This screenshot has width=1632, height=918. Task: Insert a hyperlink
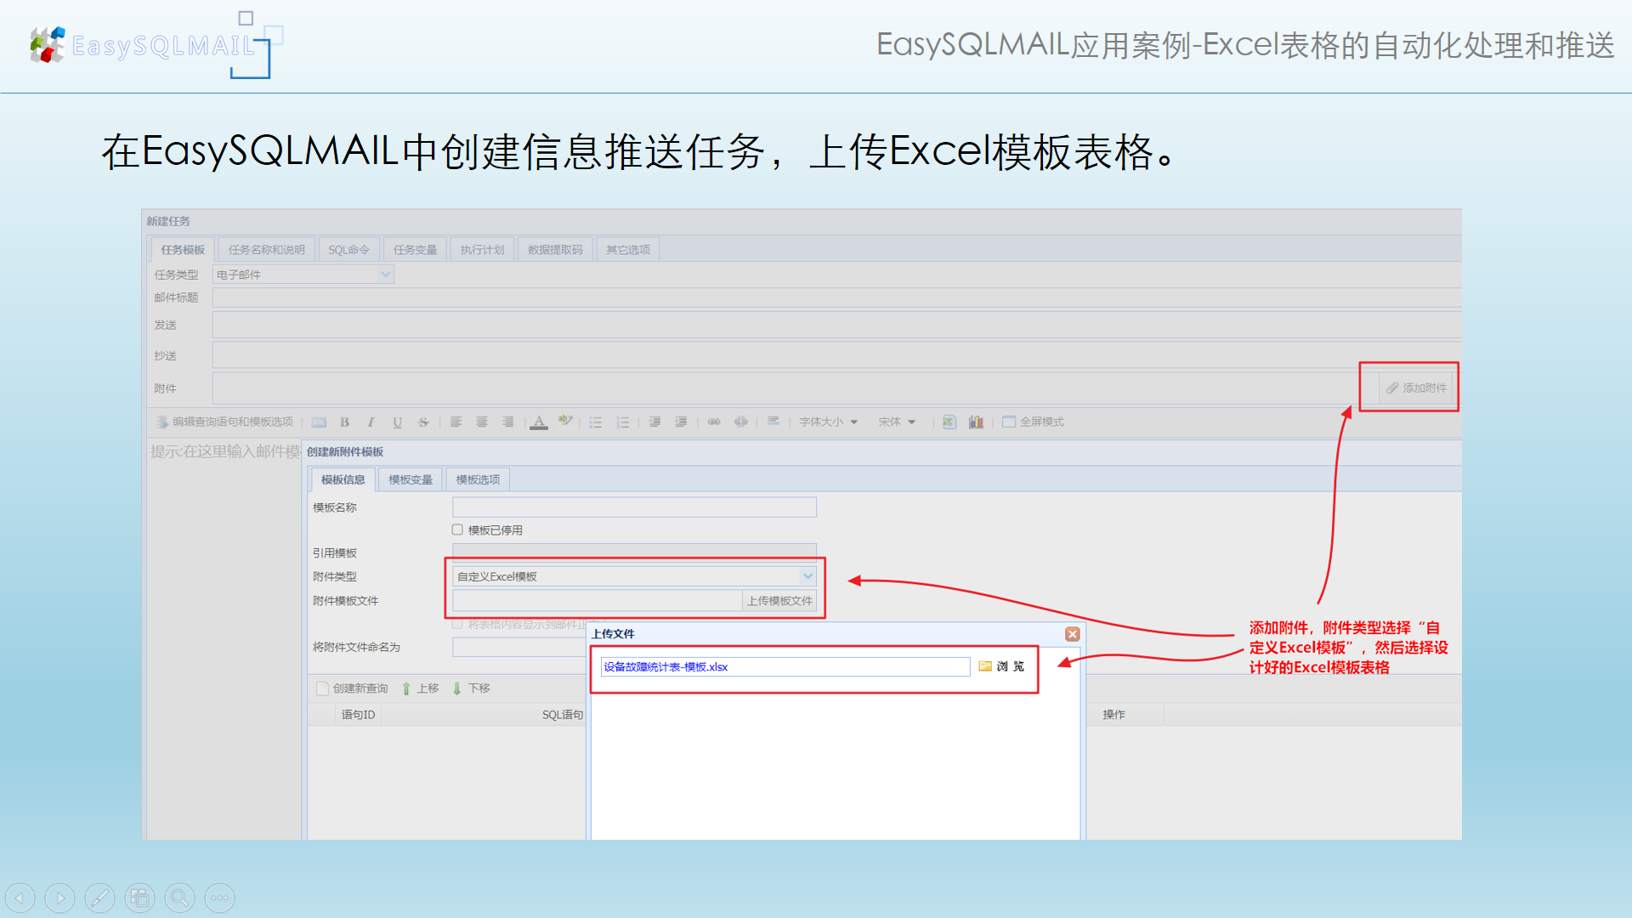point(714,422)
